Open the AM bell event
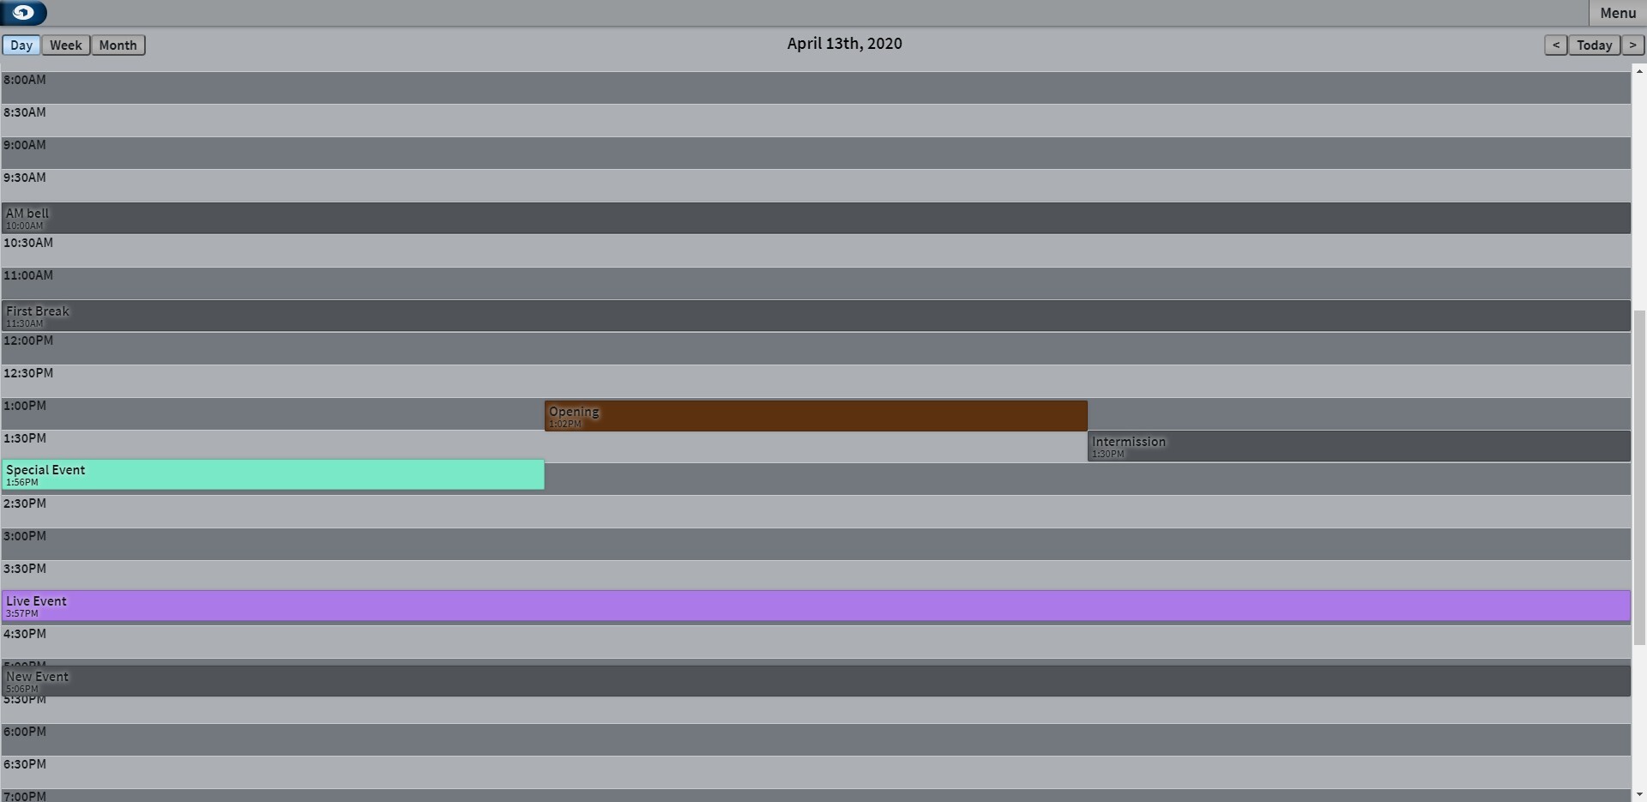1647x802 pixels. tap(815, 218)
